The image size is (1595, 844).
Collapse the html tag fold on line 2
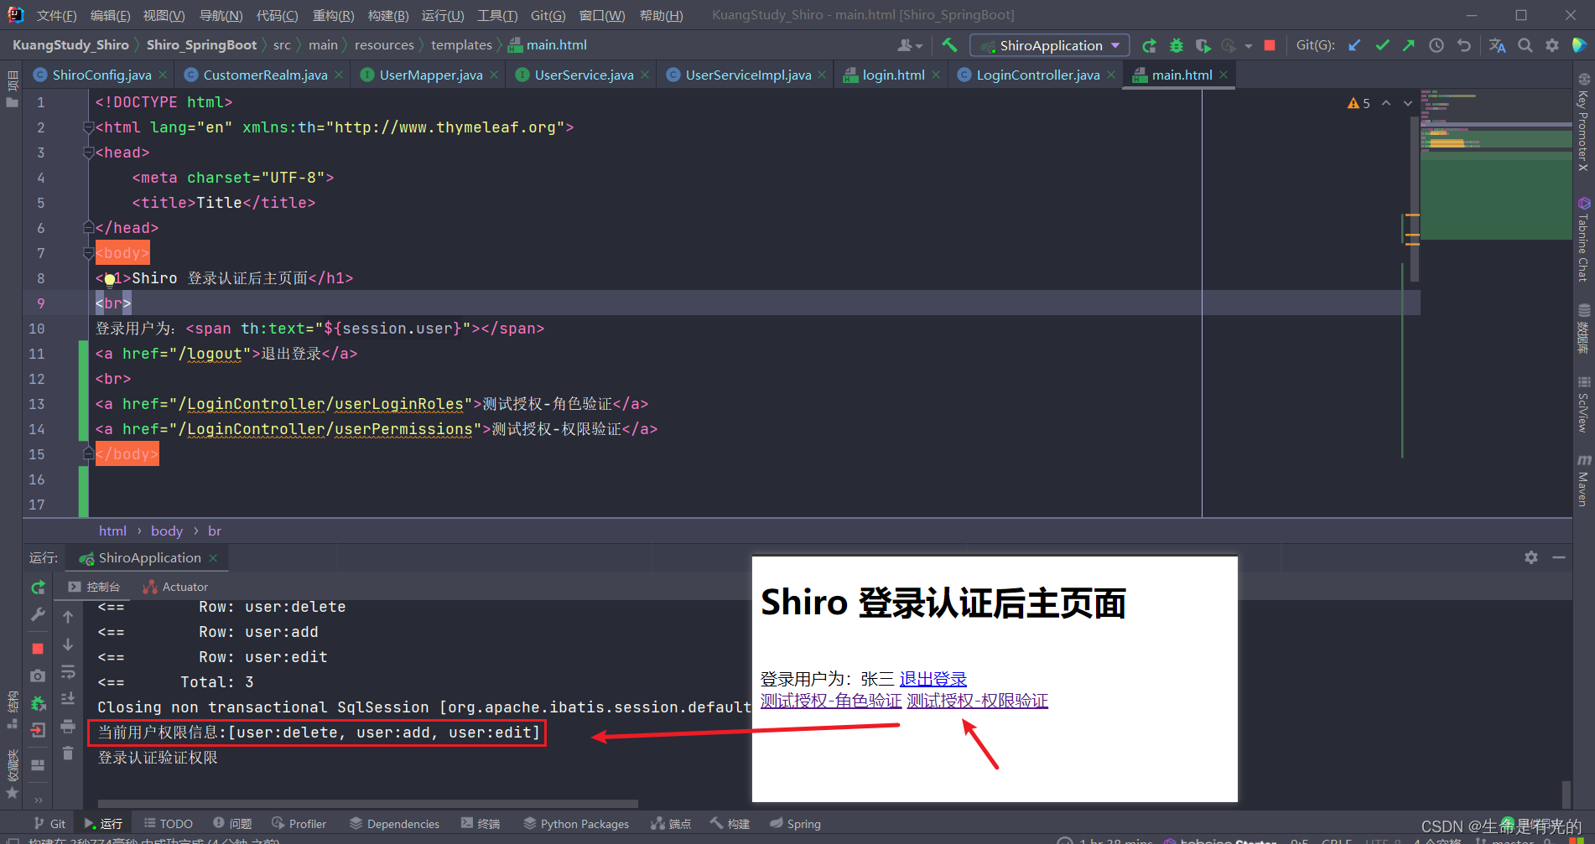tap(88, 127)
